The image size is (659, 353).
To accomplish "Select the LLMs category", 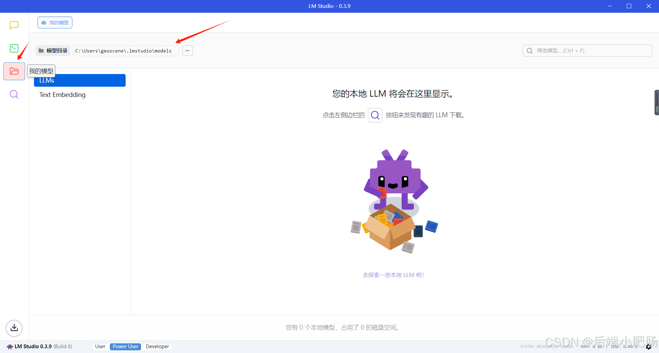I will point(80,81).
